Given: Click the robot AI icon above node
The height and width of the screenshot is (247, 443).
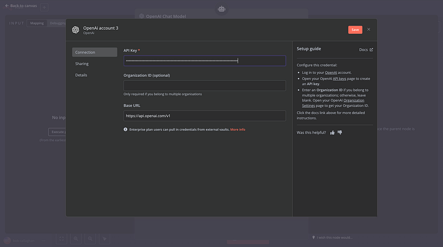Looking at the screenshot, I should click(221, 9).
